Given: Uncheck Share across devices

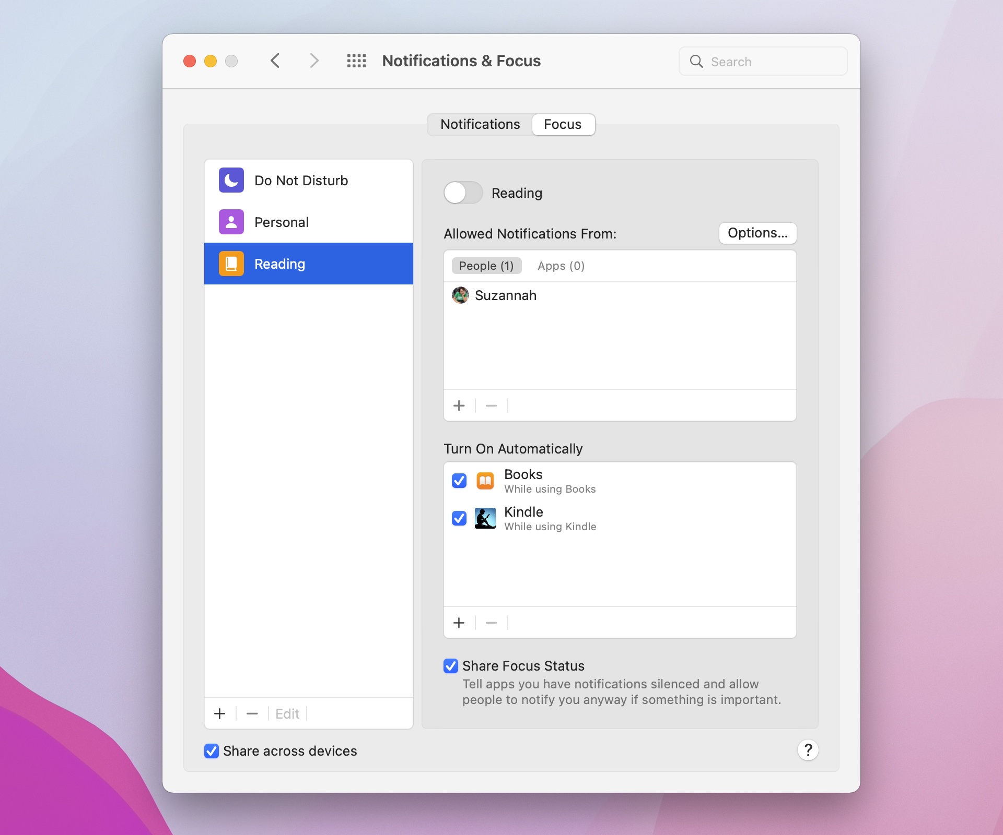Looking at the screenshot, I should pos(212,751).
